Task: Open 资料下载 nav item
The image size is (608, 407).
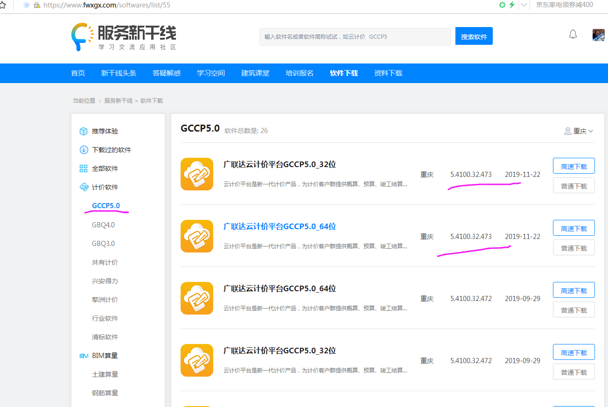Action: 388,73
